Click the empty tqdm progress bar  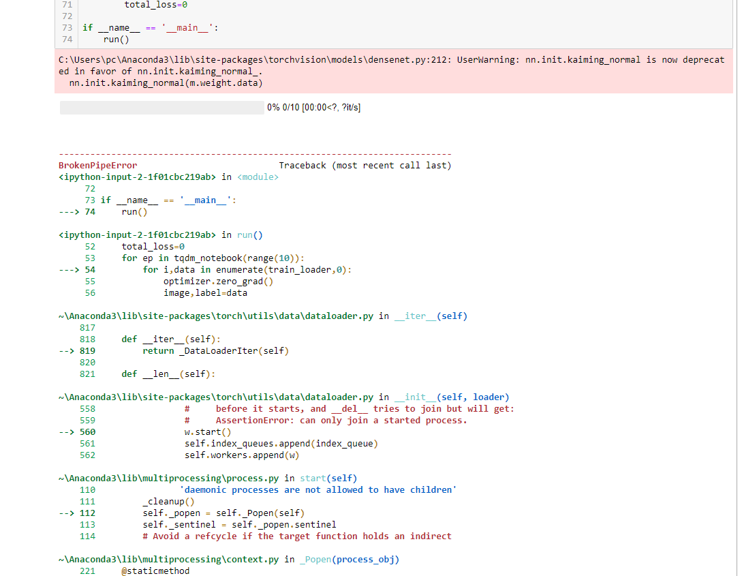pos(161,108)
